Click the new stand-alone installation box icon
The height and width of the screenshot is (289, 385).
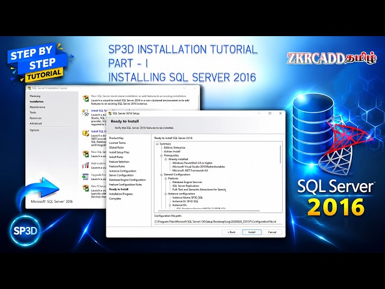85,99
